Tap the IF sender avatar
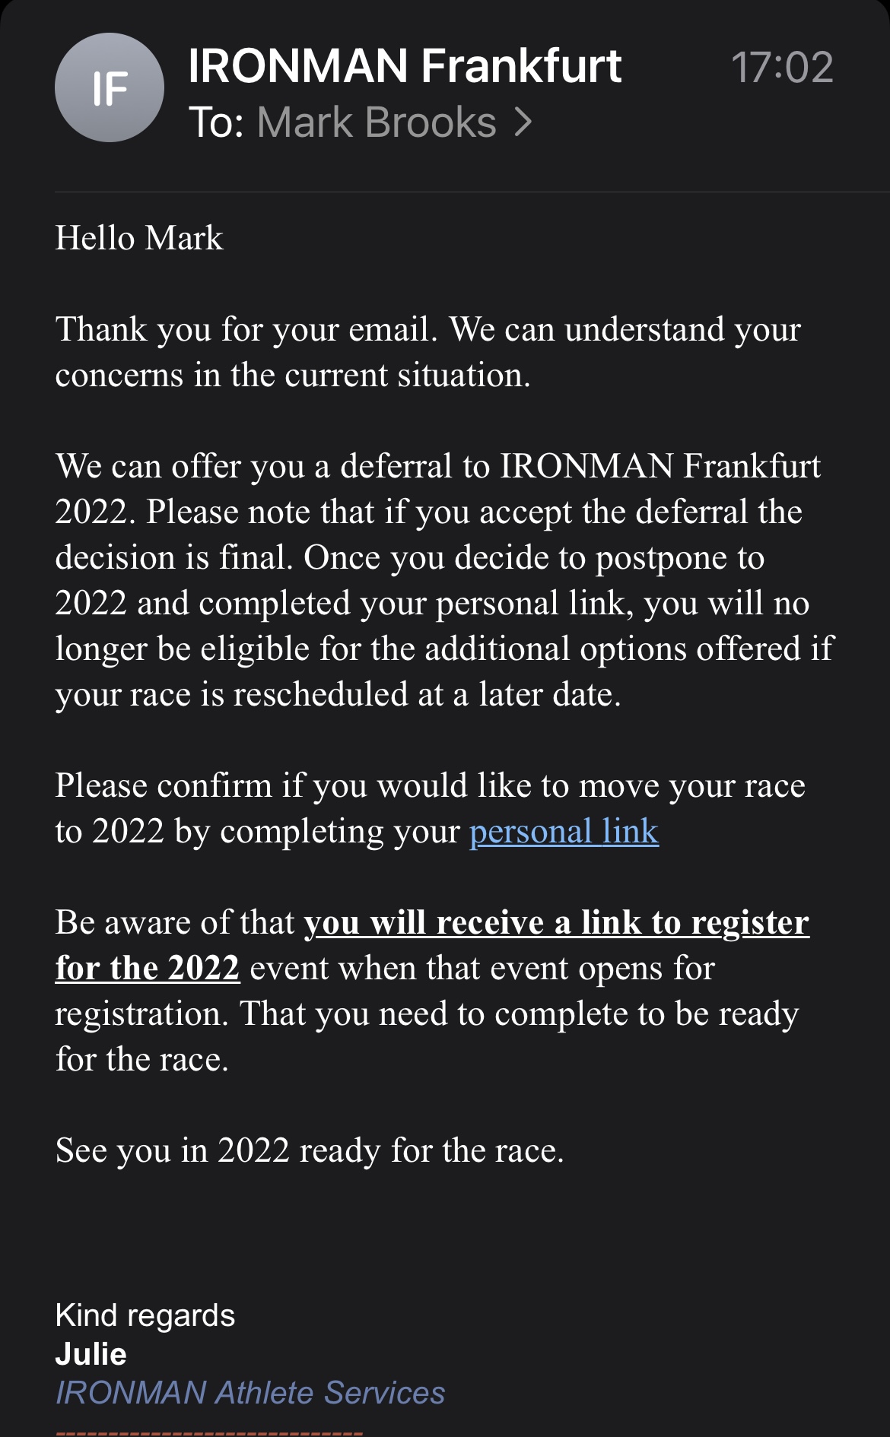This screenshot has width=890, height=1437. click(x=110, y=88)
